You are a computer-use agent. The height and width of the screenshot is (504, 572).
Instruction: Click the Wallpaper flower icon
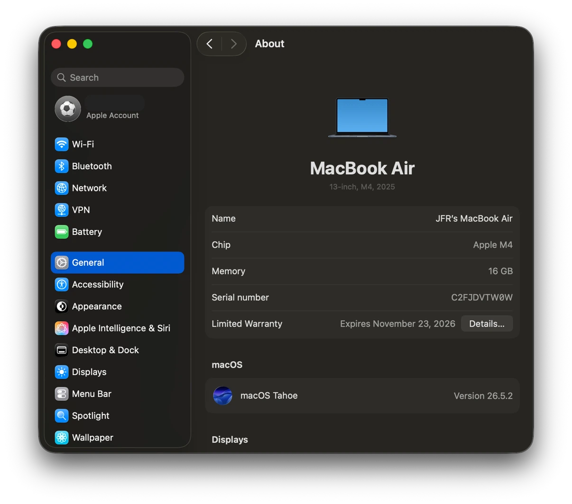click(x=62, y=438)
